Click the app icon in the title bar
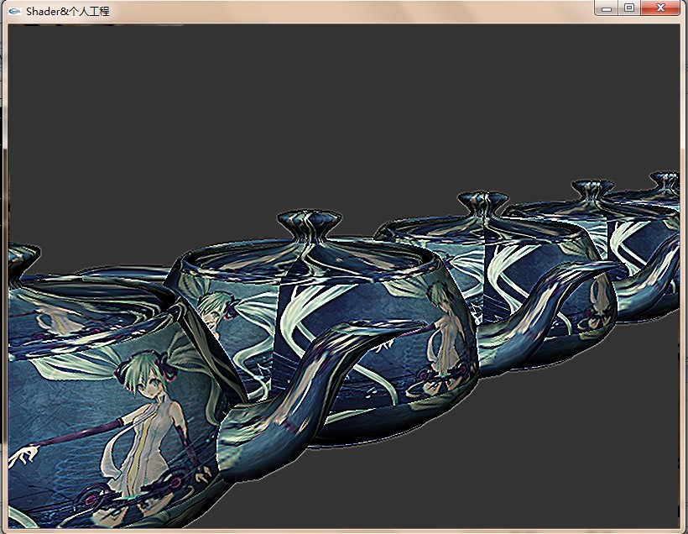Screen dimensions: 688x534 click(14, 12)
